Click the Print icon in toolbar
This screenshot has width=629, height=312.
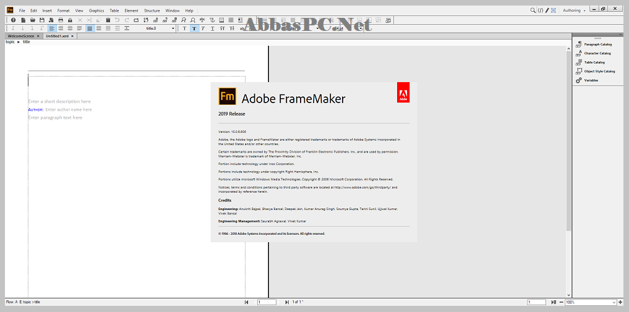(61, 20)
